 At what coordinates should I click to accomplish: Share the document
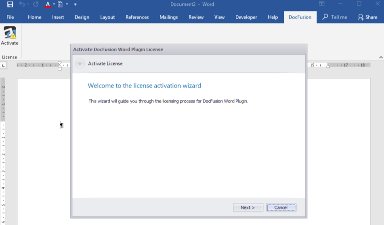(367, 17)
